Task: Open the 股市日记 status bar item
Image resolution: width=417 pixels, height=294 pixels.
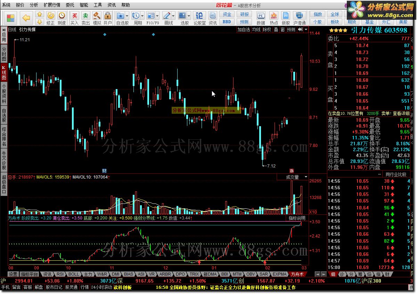Action: click(x=54, y=287)
